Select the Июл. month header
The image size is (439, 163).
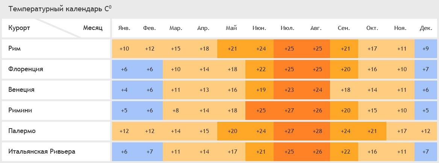[288, 28]
